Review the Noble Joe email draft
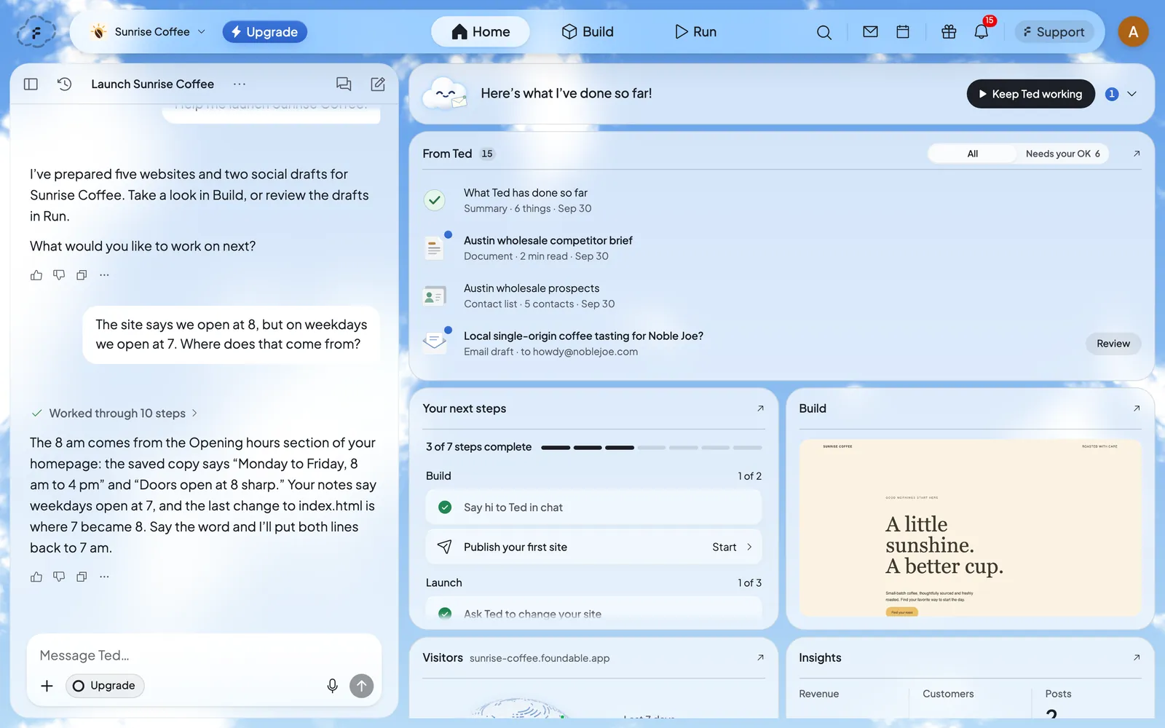This screenshot has width=1165, height=728. click(1113, 344)
